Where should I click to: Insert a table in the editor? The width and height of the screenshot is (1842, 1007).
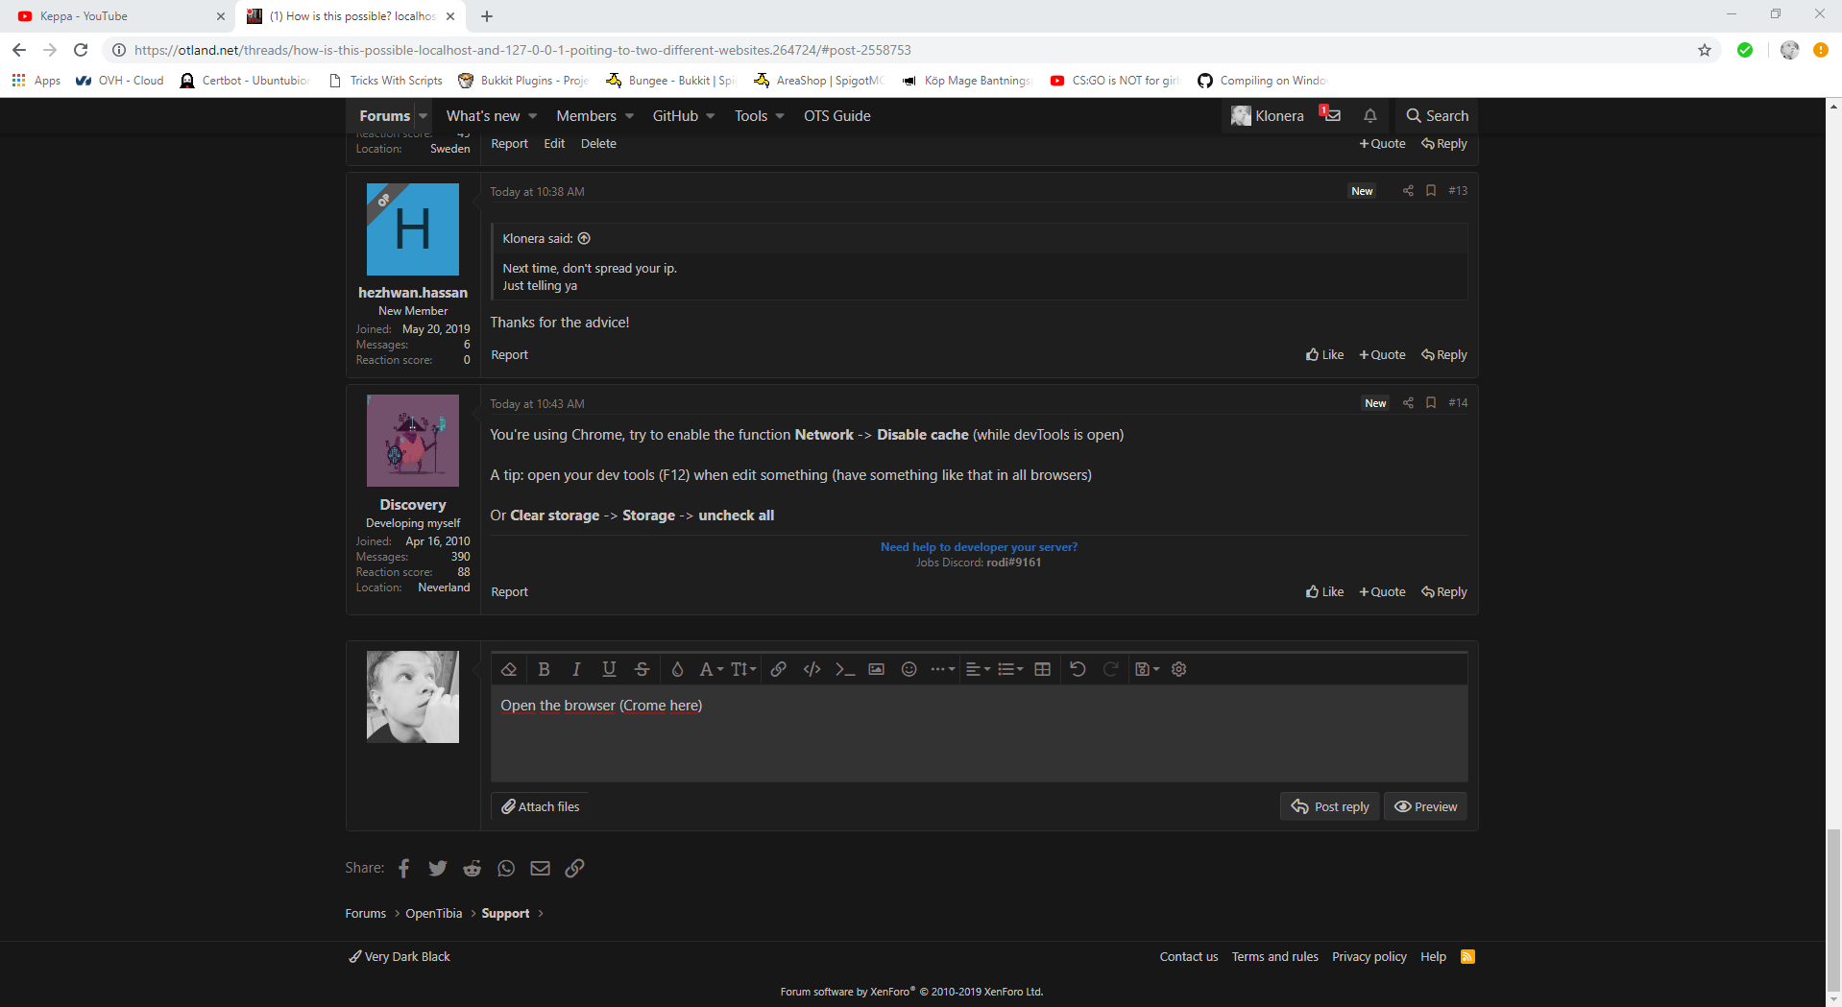click(x=1042, y=669)
